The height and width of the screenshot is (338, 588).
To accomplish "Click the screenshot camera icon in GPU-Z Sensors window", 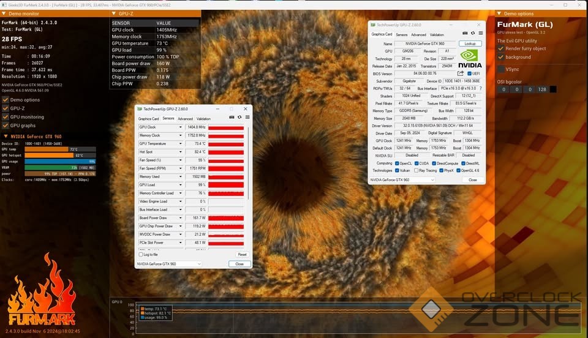I will click(232, 118).
